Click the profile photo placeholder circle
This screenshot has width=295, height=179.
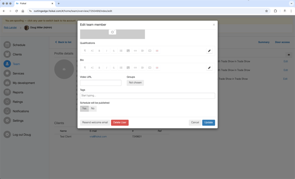64,69
